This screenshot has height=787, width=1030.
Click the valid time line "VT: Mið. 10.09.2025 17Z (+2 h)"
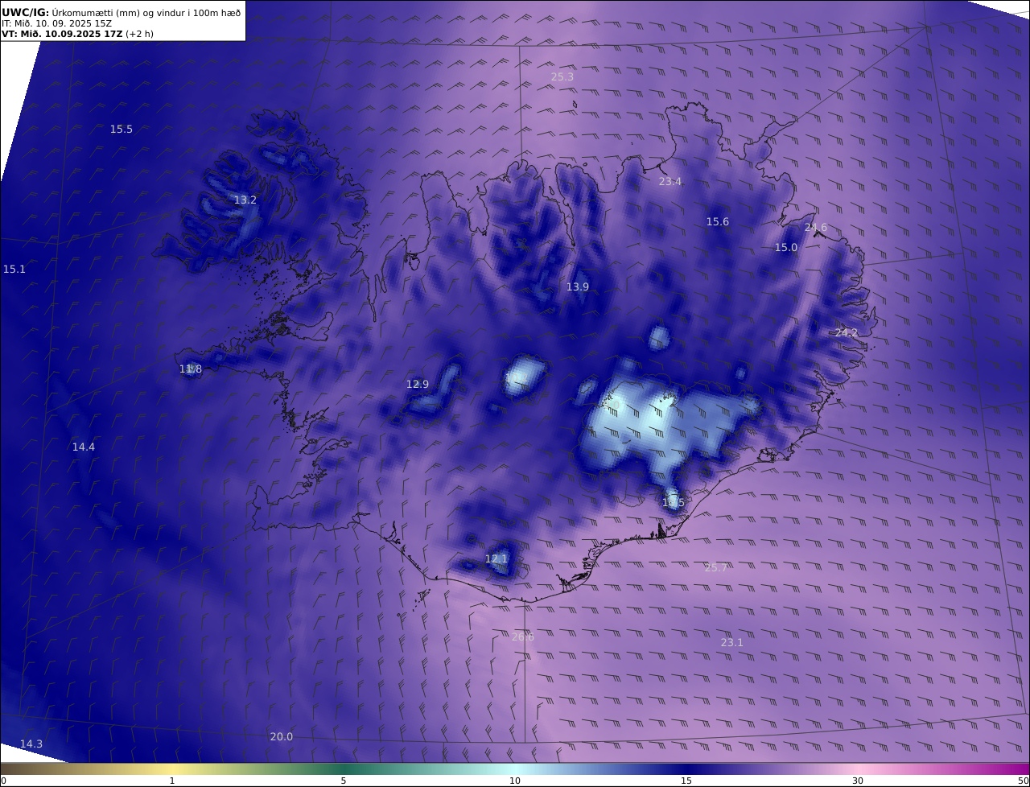click(78, 35)
